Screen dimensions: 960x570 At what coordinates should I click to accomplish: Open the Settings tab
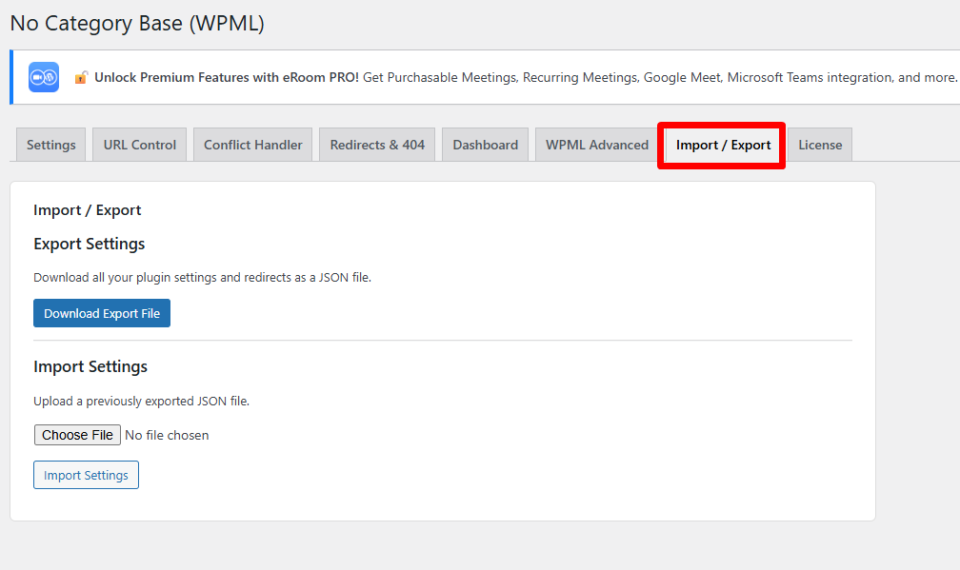pyautogui.click(x=50, y=145)
